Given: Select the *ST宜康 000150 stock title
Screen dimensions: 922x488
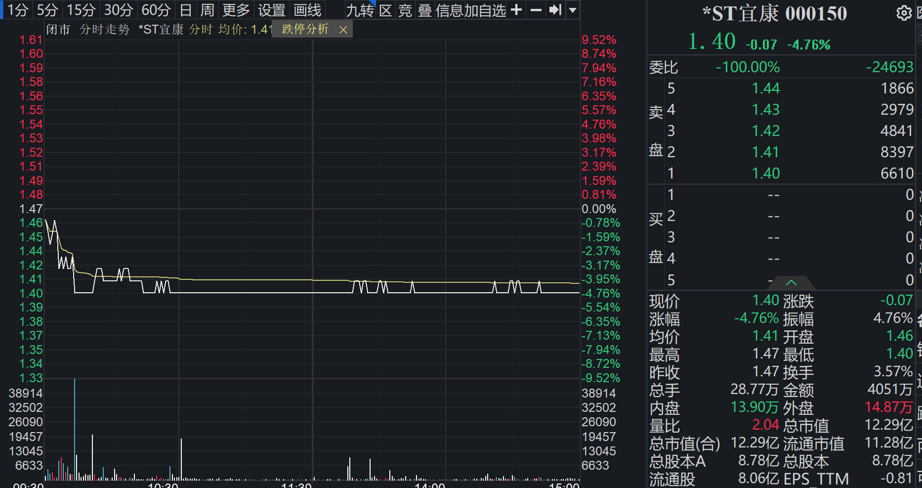Looking at the screenshot, I should pos(775,13).
